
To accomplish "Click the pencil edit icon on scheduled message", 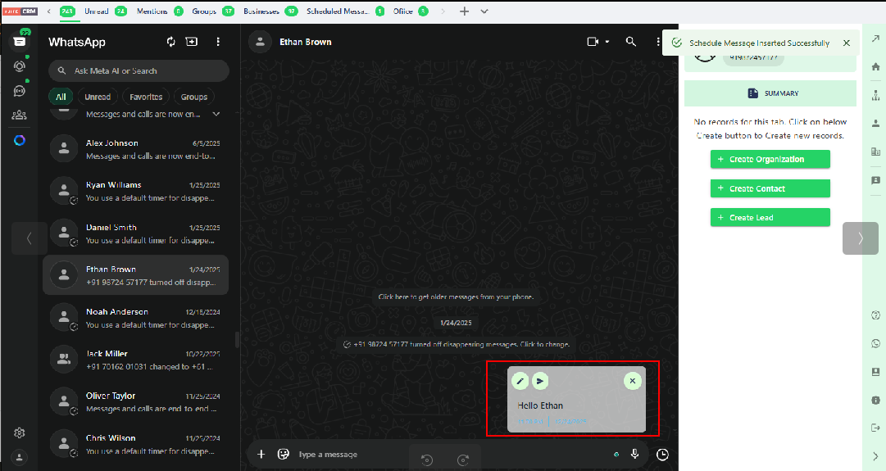I will 520,381.
